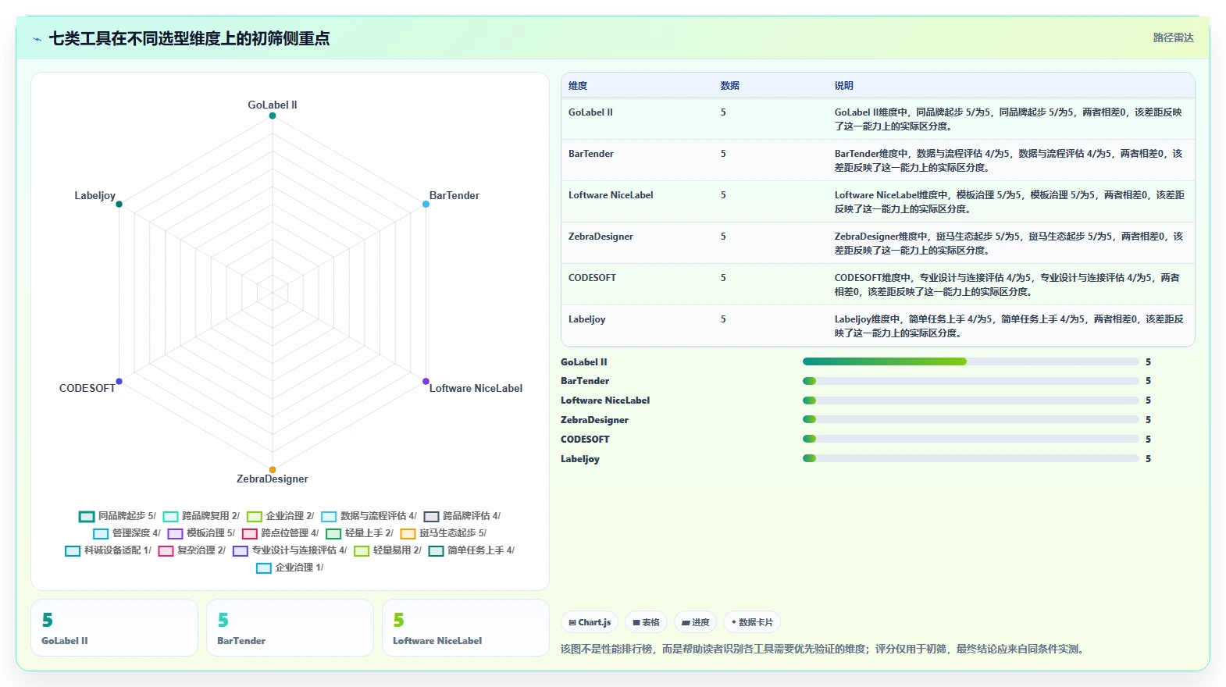Click the Labeljoy radar data point

(119, 204)
